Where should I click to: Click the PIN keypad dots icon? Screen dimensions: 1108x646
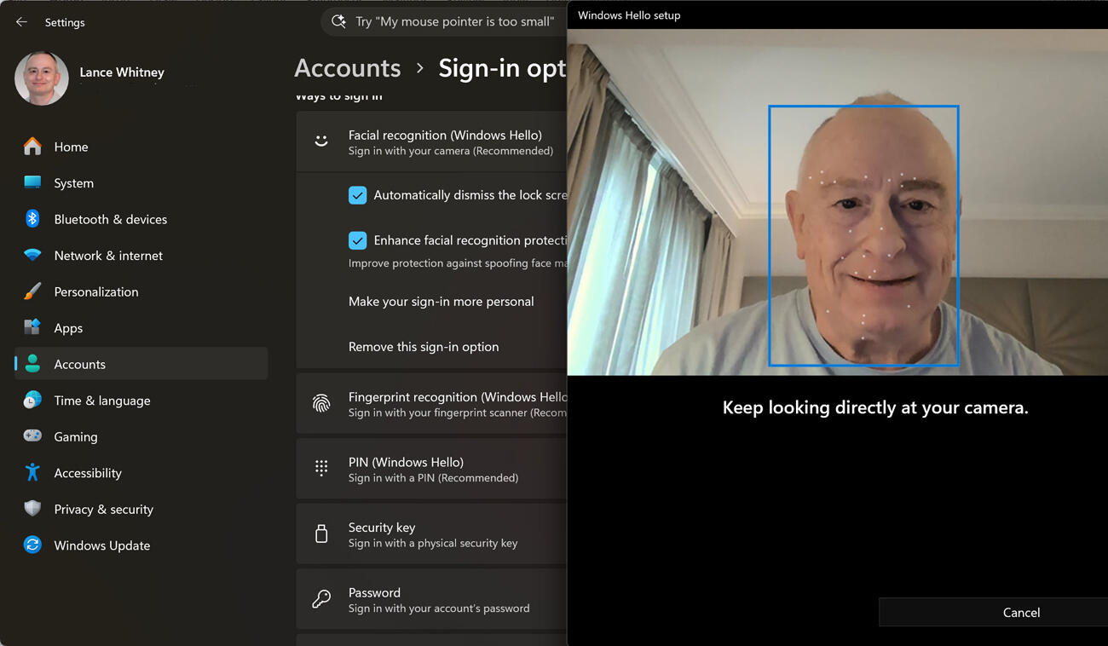click(321, 468)
